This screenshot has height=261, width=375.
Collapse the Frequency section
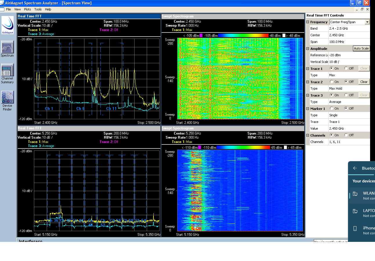point(308,22)
